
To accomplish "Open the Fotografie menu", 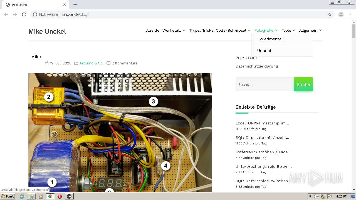I will (x=266, y=30).
